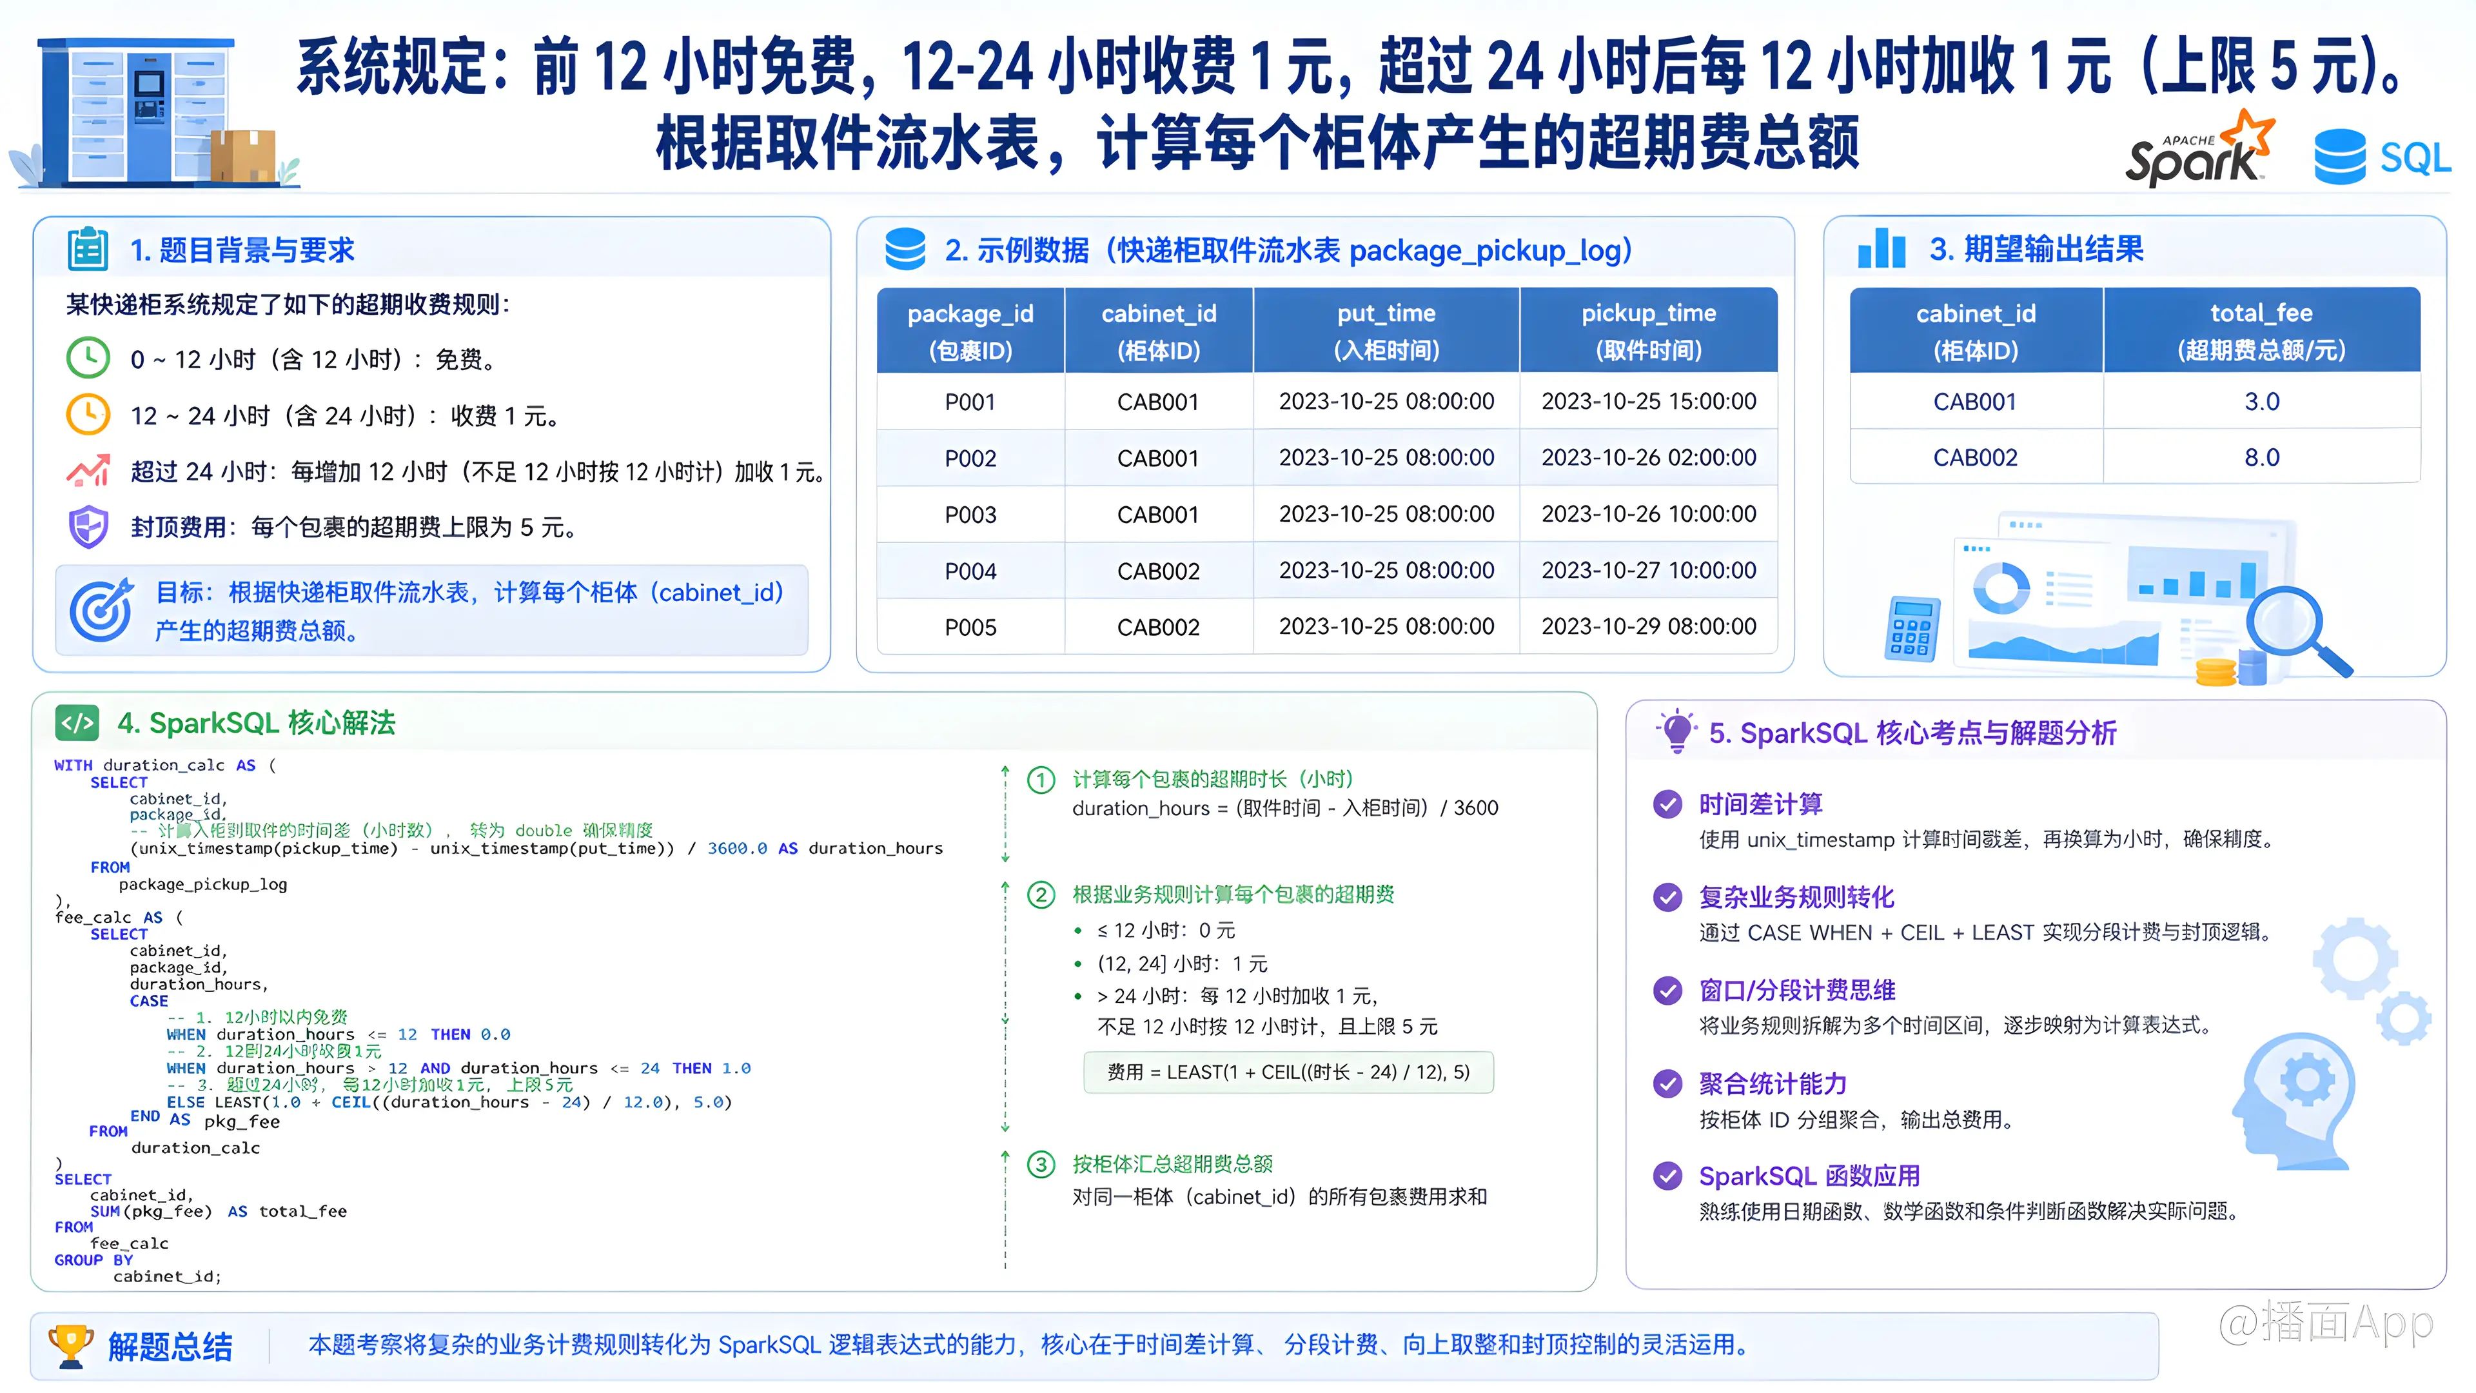Click CAB002 in the expected output table

pyautogui.click(x=1975, y=458)
